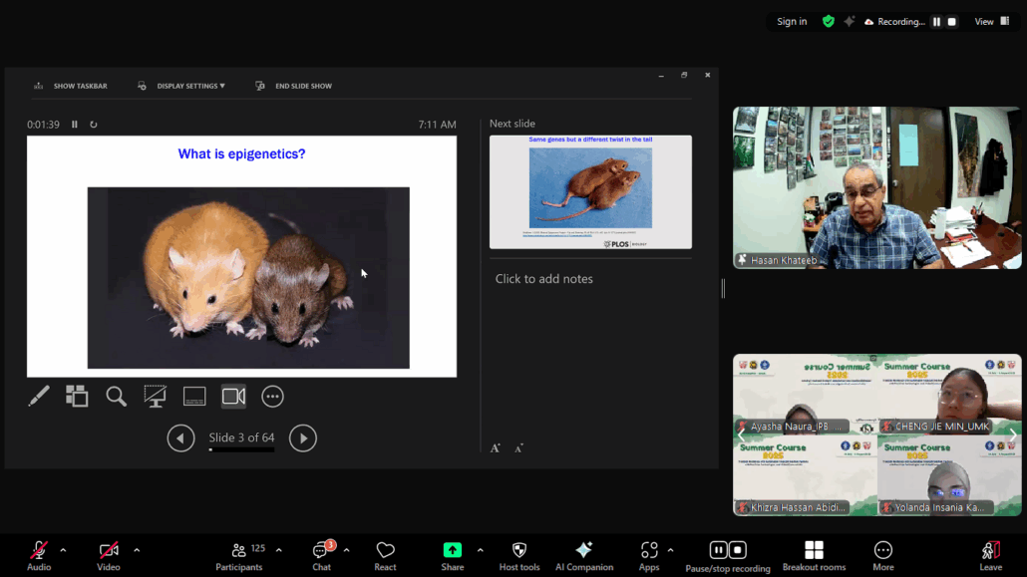Image resolution: width=1027 pixels, height=577 pixels.
Task: Toggle subtitles icon in presenter view
Action: (x=194, y=397)
